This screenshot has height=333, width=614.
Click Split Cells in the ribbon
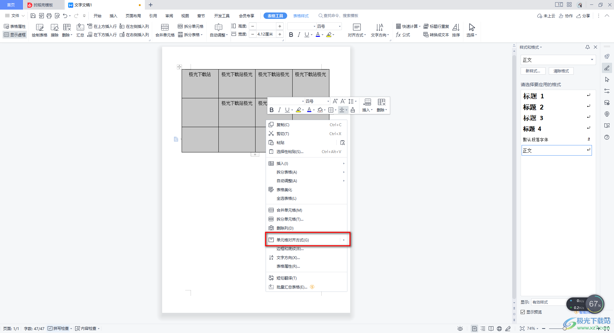(x=191, y=27)
